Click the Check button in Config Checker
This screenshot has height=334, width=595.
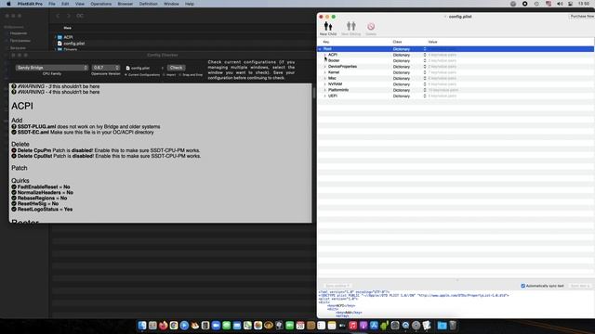[176, 68]
